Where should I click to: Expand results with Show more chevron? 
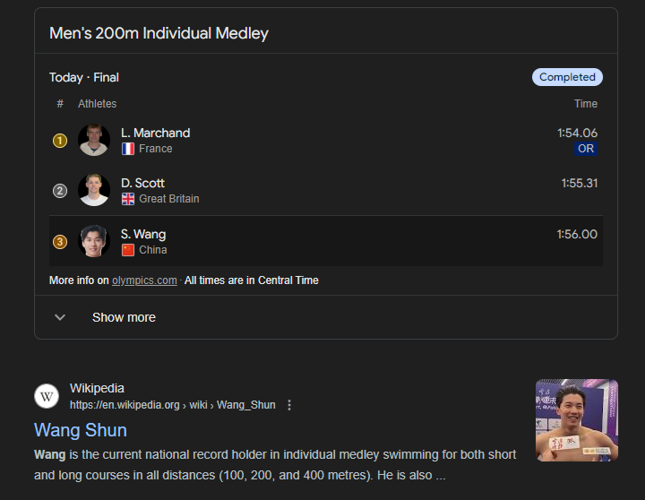[x=60, y=317]
